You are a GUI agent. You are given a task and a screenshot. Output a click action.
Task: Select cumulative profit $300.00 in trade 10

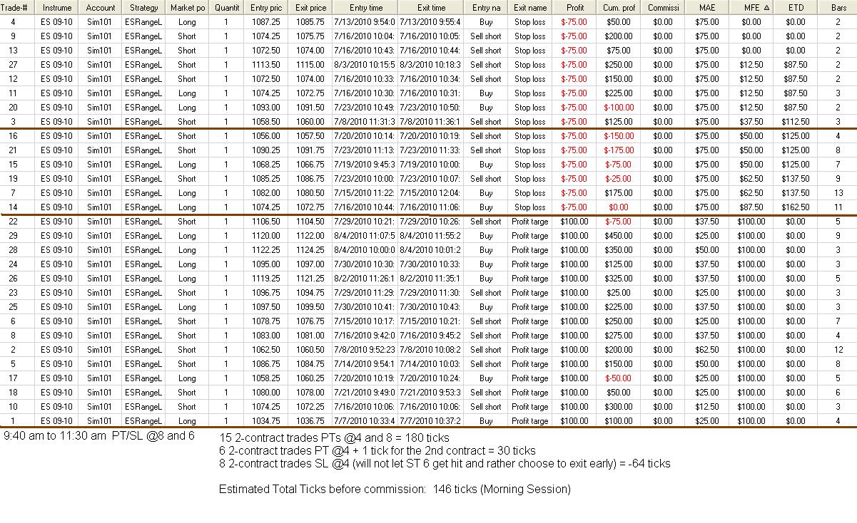(619, 407)
